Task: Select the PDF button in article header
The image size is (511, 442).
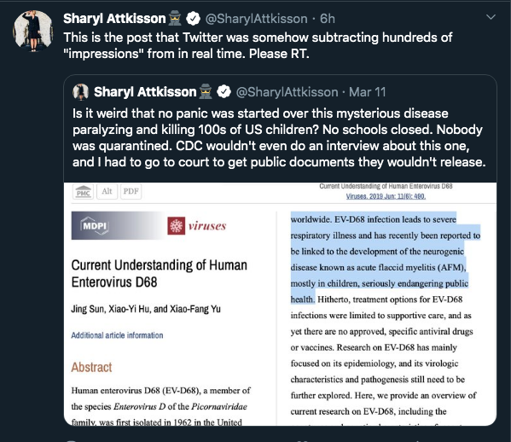Action: (x=131, y=191)
